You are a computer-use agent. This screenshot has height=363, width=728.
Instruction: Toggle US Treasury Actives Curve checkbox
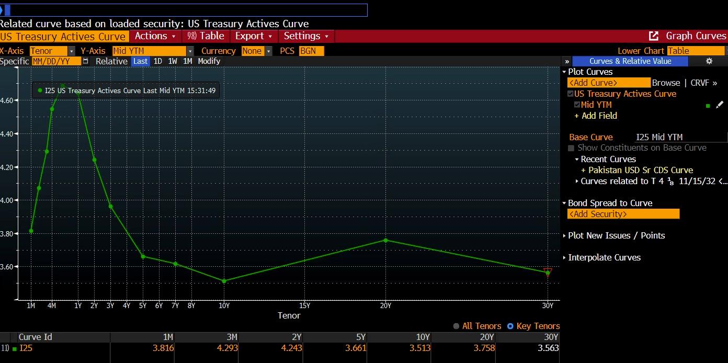pos(571,94)
